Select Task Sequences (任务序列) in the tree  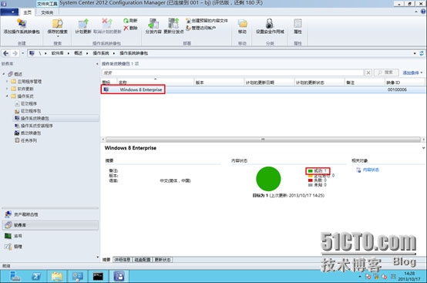[x=29, y=140]
